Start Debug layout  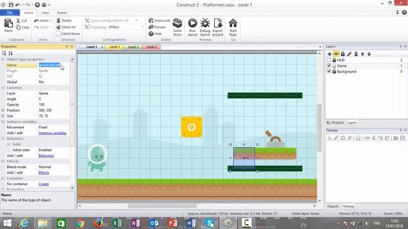(x=205, y=27)
